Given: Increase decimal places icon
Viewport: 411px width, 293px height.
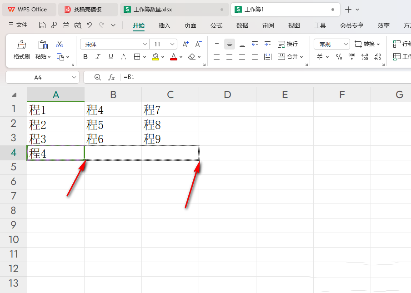Looking at the screenshot, I should click(x=365, y=57).
